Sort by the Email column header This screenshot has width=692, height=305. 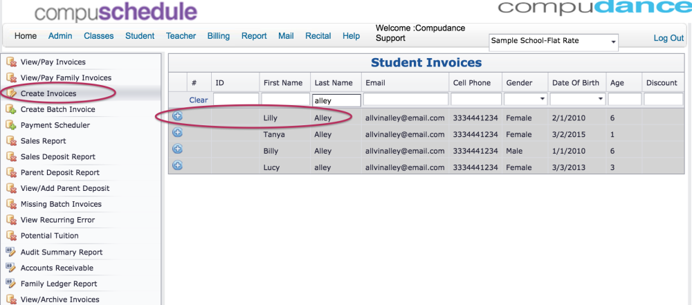[x=376, y=82]
